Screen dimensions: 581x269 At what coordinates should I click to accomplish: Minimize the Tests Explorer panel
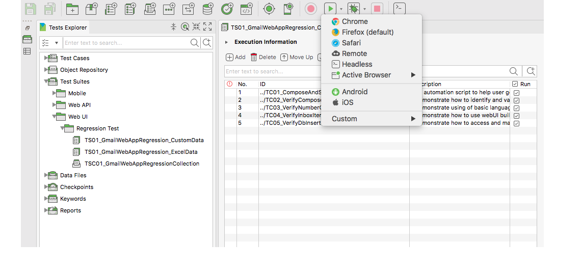[196, 26]
